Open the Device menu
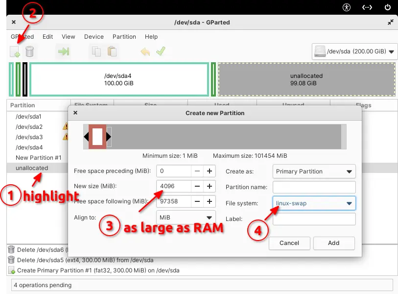The height and width of the screenshot is (294, 398). tap(94, 37)
